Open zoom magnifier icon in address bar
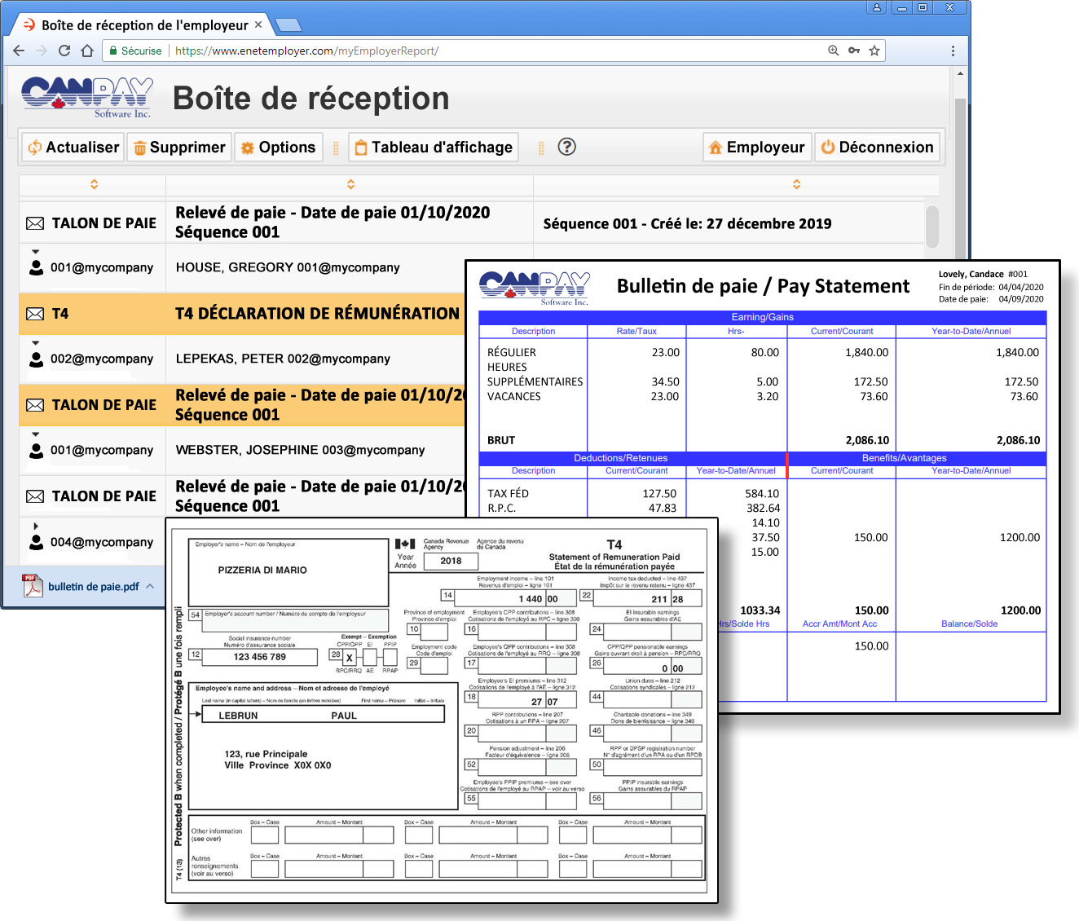The width and height of the screenshot is (1079, 921). point(833,51)
